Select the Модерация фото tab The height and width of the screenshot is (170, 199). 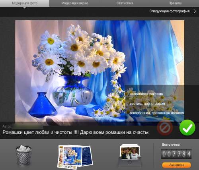coord(25,3)
